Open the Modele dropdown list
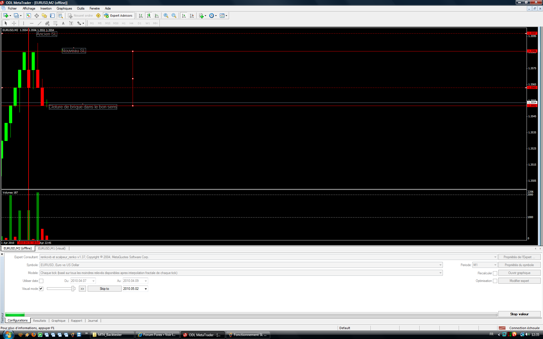This screenshot has height=339, width=543. (440, 273)
